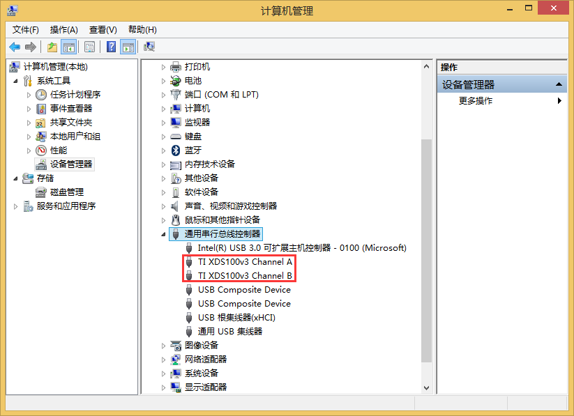
Task: Collapse the 系统工具 node
Action: pyautogui.click(x=15, y=81)
